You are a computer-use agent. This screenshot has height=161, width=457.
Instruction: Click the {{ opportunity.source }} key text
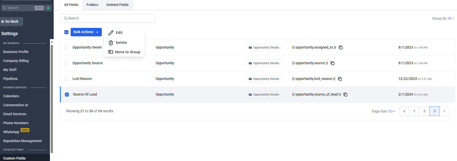click(310, 63)
